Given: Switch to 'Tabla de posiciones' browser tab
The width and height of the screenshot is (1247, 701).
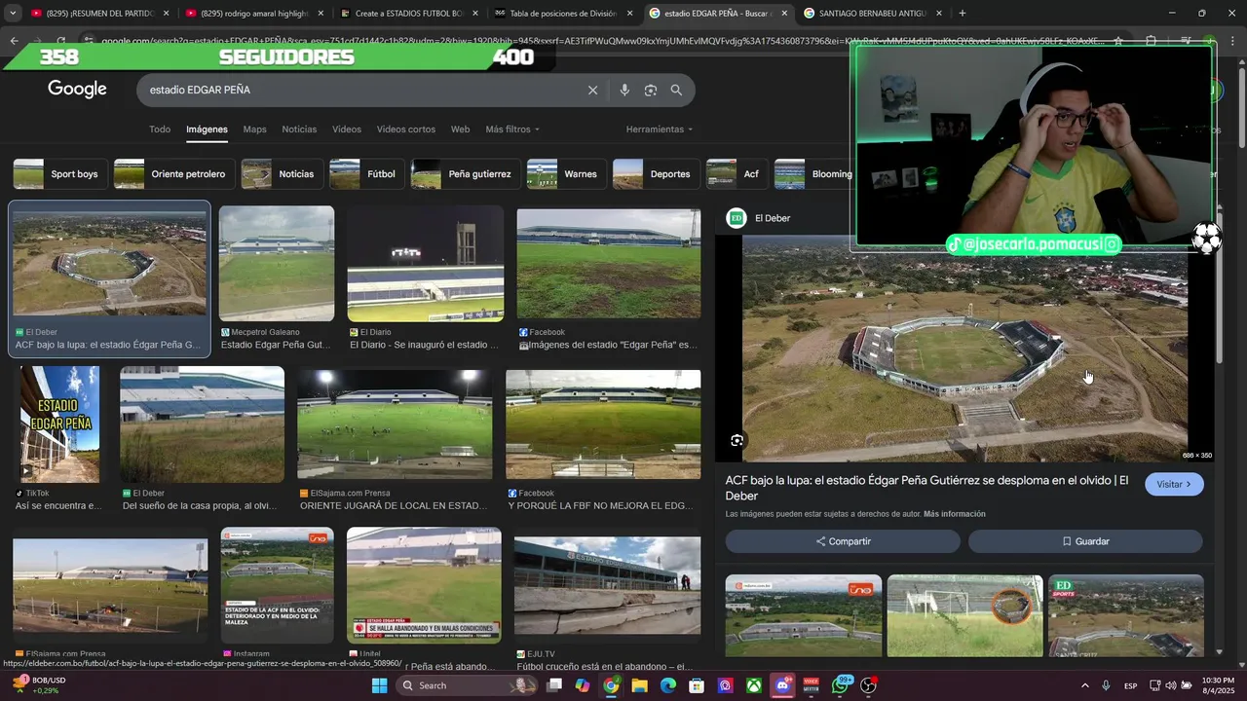Looking at the screenshot, I should (x=563, y=14).
